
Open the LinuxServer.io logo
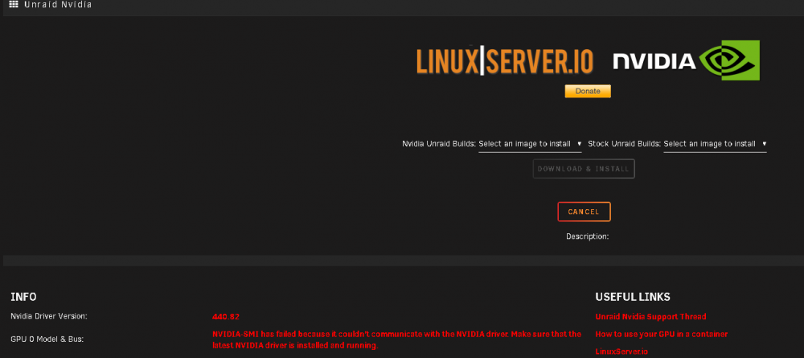tap(505, 61)
